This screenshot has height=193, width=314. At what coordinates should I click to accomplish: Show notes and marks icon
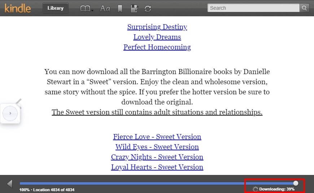(x=134, y=8)
